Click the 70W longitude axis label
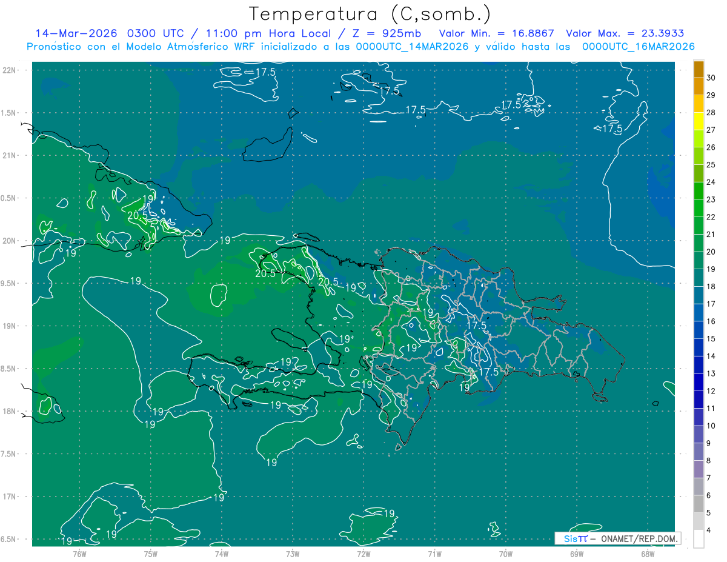 tap(506, 554)
